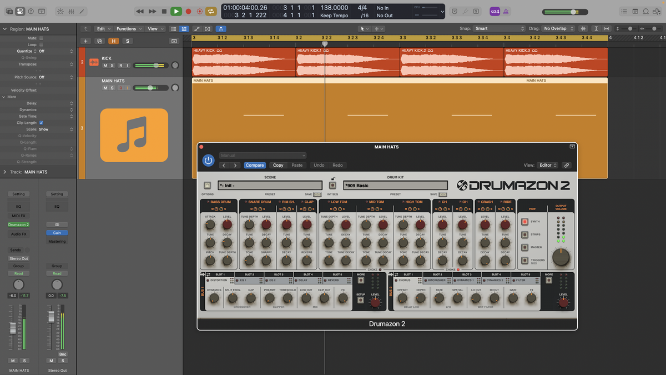Uncheck the Clip Length checkbox
The image size is (666, 375).
[x=41, y=123]
